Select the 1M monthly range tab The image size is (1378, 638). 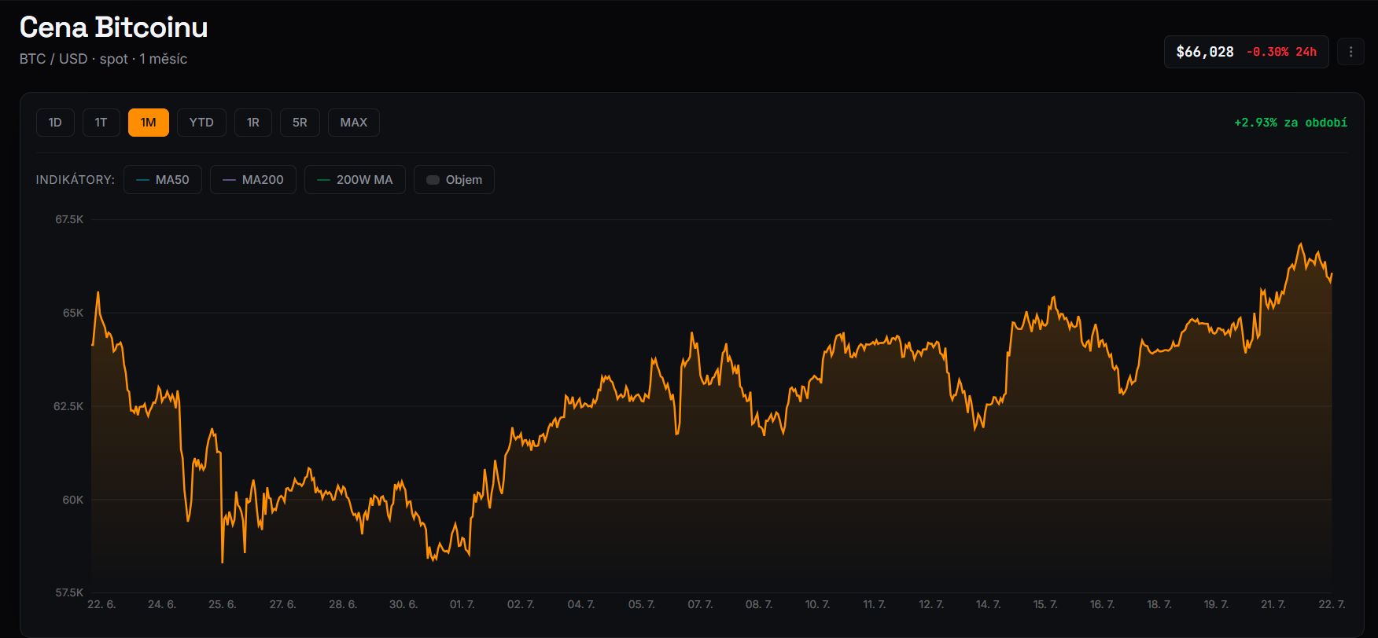click(x=149, y=123)
